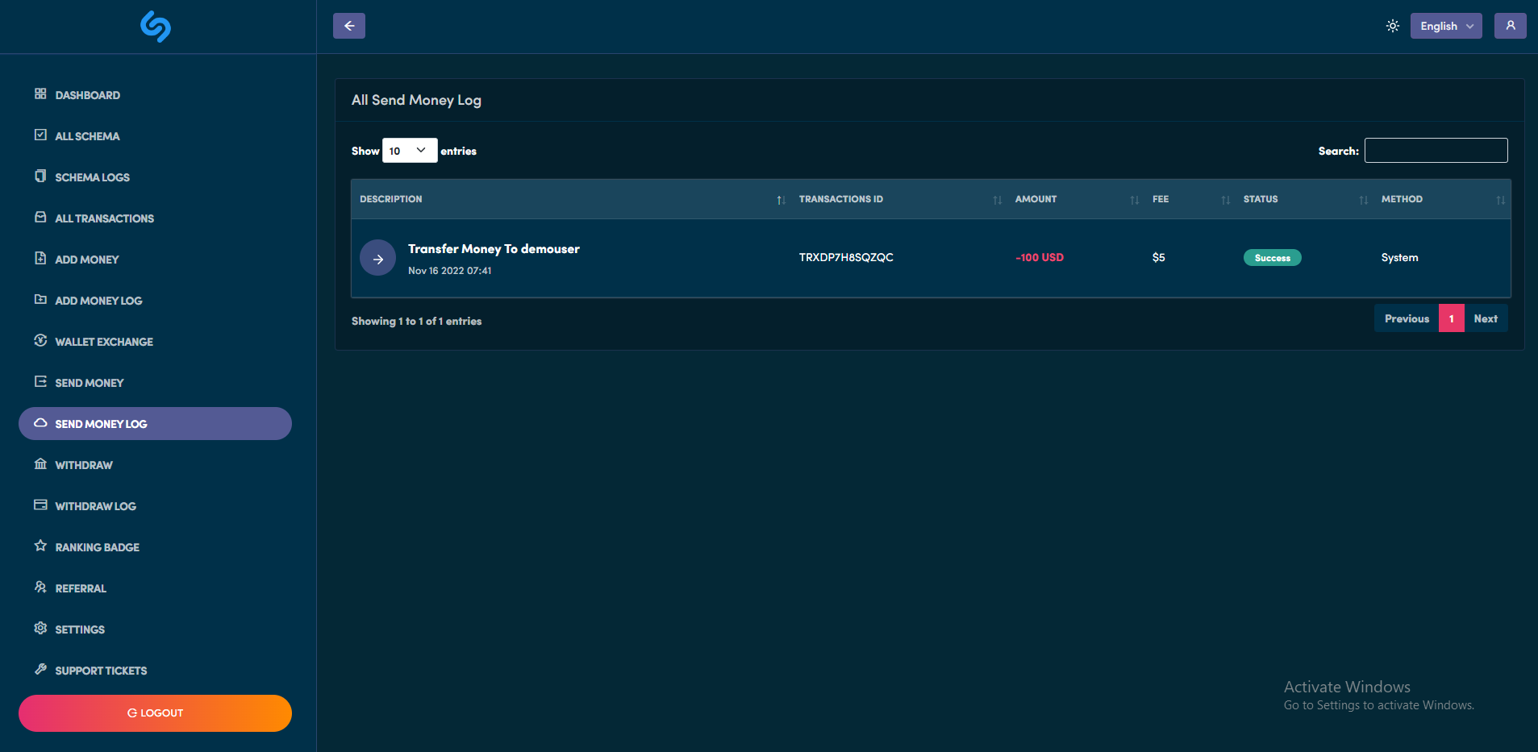Click the Next pagination button

pyautogui.click(x=1486, y=318)
